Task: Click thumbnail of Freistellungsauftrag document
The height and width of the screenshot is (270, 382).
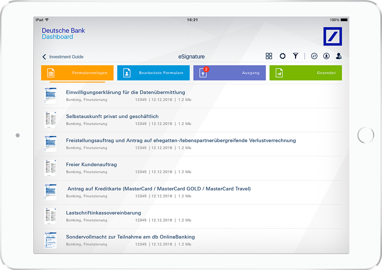Action: (x=51, y=144)
